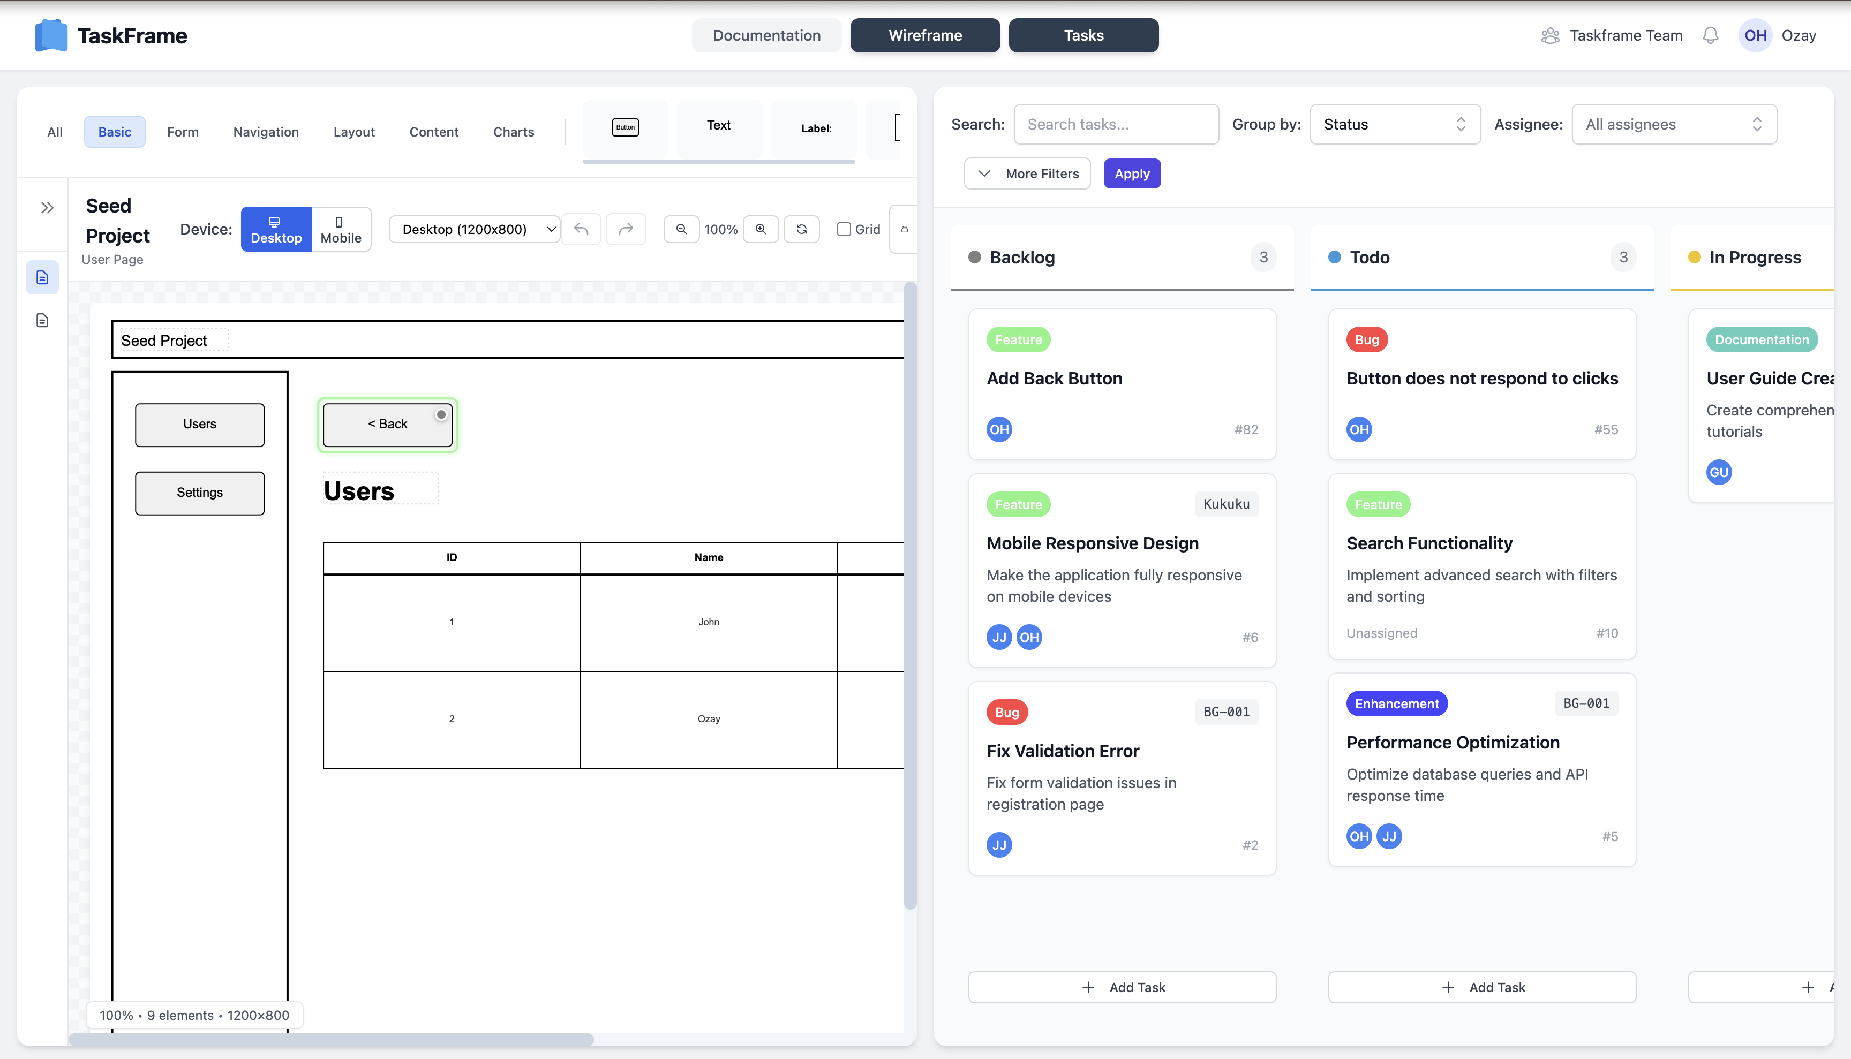The height and width of the screenshot is (1059, 1851).
Task: Click the zoom out magnifier icon
Action: tap(682, 229)
